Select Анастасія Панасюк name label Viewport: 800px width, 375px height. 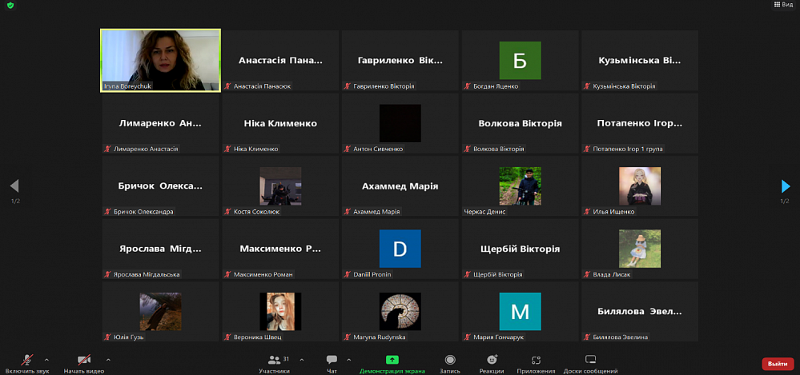[262, 86]
